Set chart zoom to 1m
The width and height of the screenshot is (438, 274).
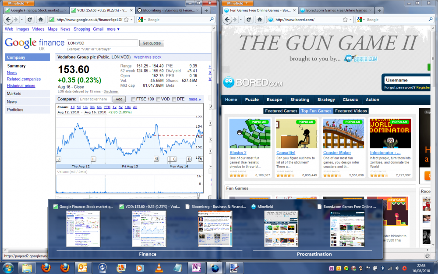tap(85, 107)
